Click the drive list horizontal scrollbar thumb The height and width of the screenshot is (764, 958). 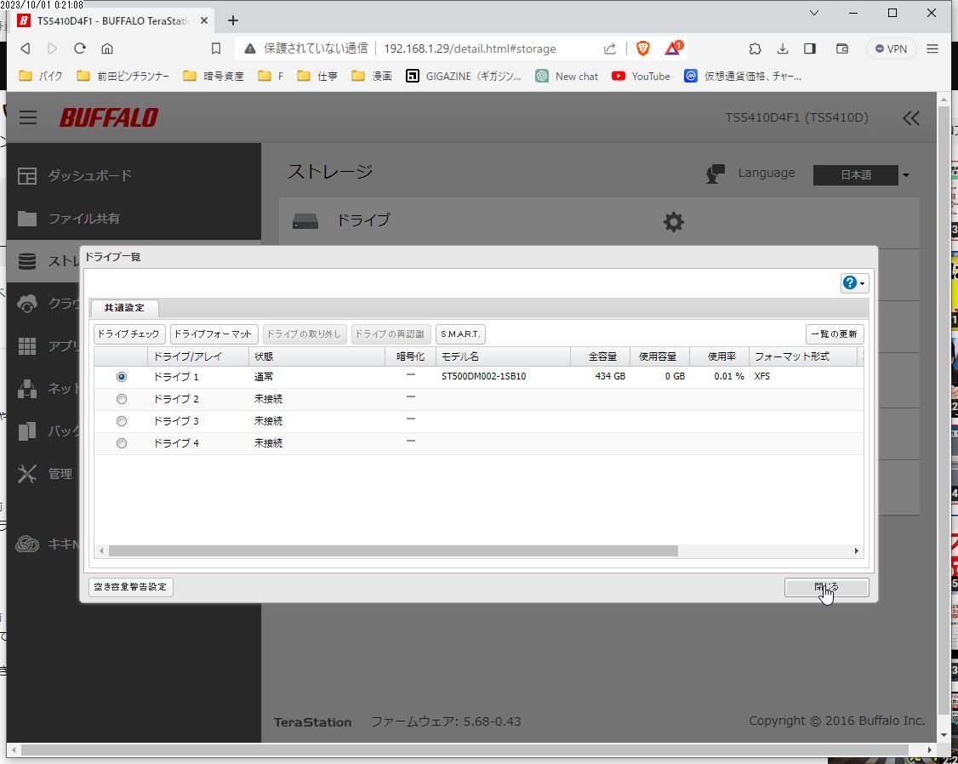pos(393,550)
